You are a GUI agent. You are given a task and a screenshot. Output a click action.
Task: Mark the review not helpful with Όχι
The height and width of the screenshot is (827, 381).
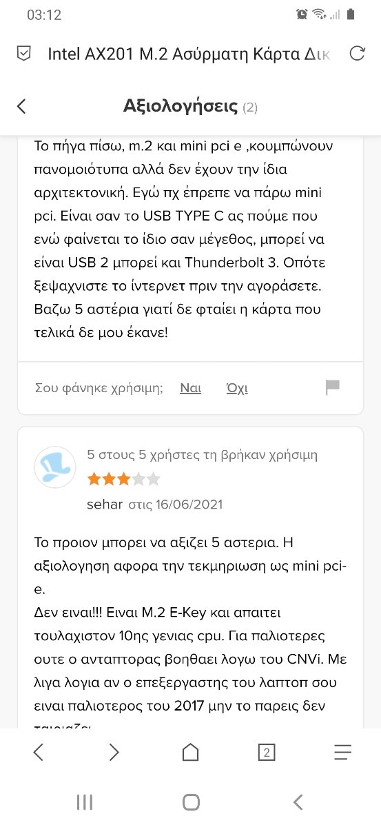point(237,388)
